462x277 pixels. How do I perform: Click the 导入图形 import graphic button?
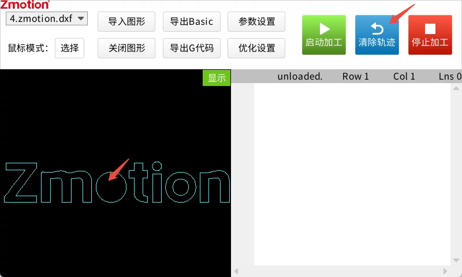[x=126, y=21]
